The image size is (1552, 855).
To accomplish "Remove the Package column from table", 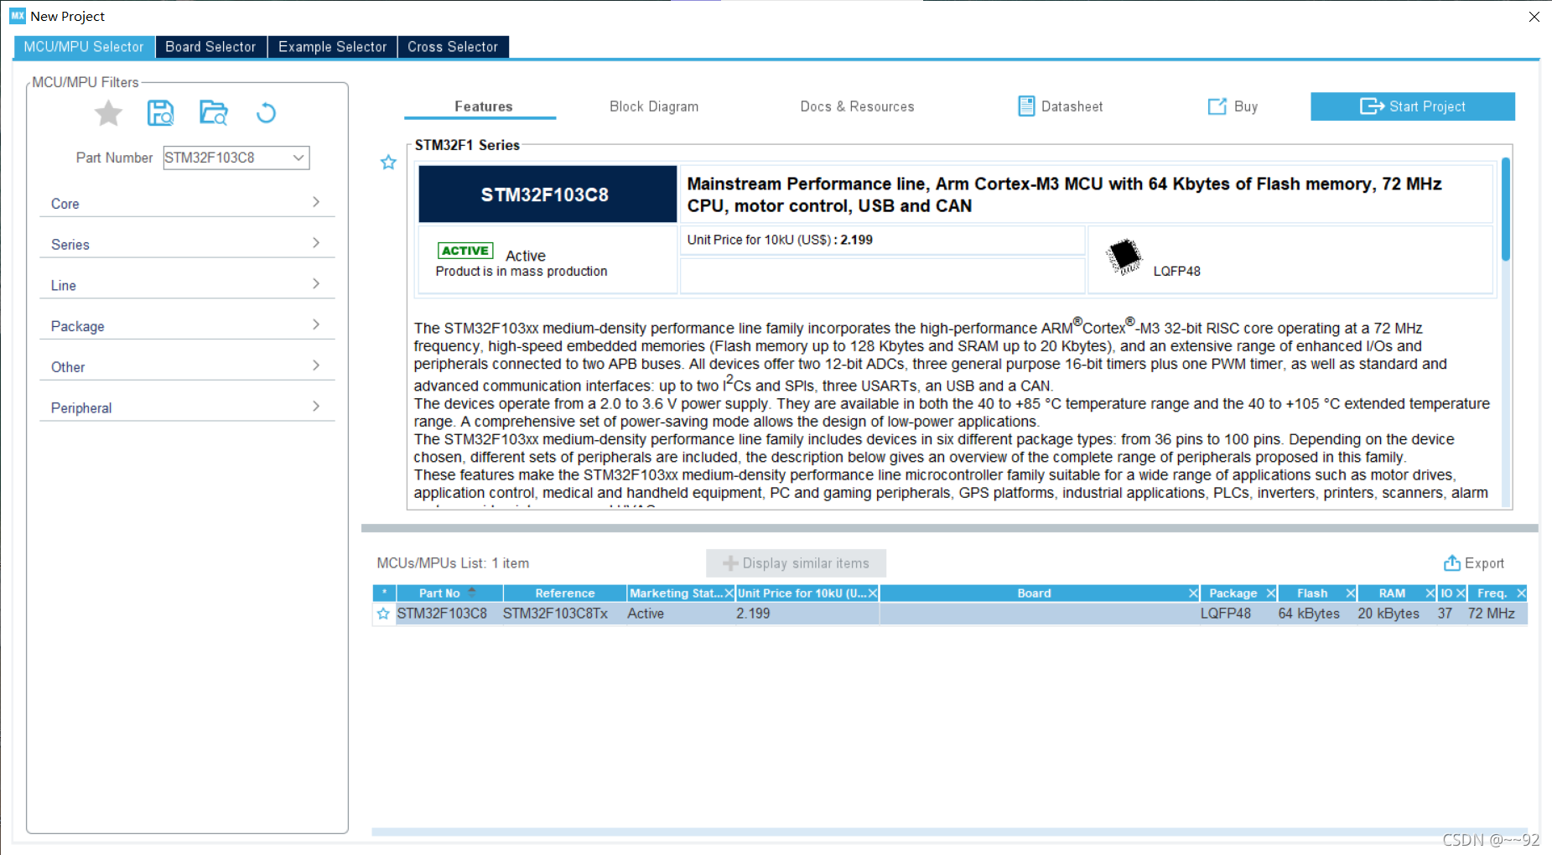I will [1270, 593].
